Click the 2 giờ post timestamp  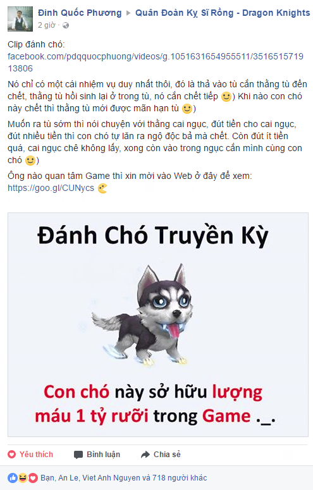pyautogui.click(x=47, y=25)
